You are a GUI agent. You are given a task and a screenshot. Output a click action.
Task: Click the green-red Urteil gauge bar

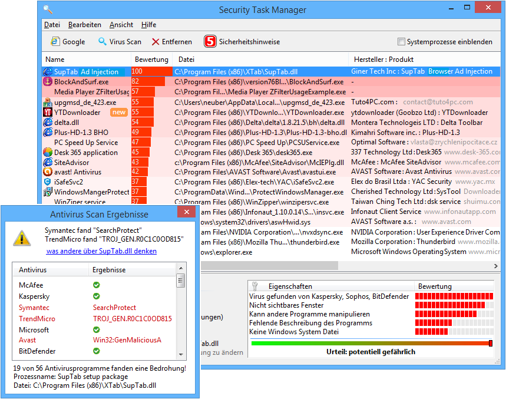[x=371, y=343]
